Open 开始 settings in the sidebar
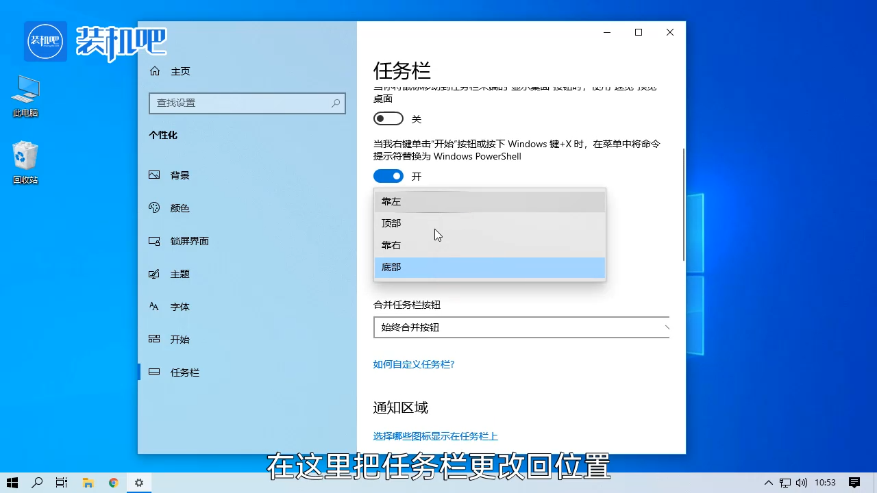This screenshot has width=877, height=493. click(180, 339)
